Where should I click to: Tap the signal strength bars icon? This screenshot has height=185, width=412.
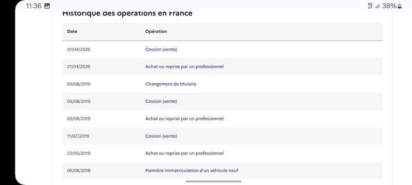tap(377, 6)
